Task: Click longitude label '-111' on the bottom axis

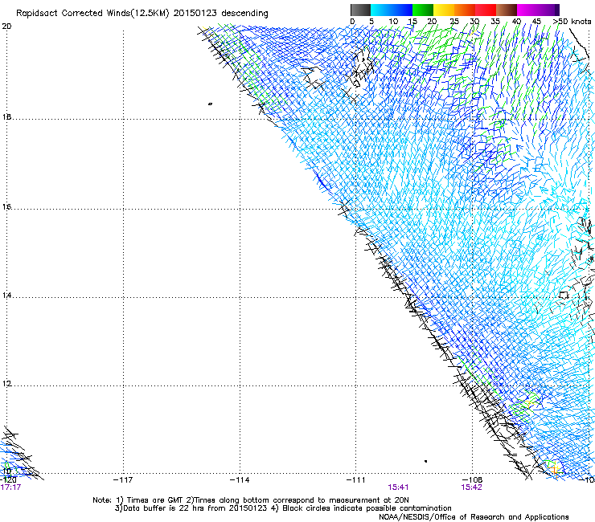Action: pyautogui.click(x=356, y=480)
